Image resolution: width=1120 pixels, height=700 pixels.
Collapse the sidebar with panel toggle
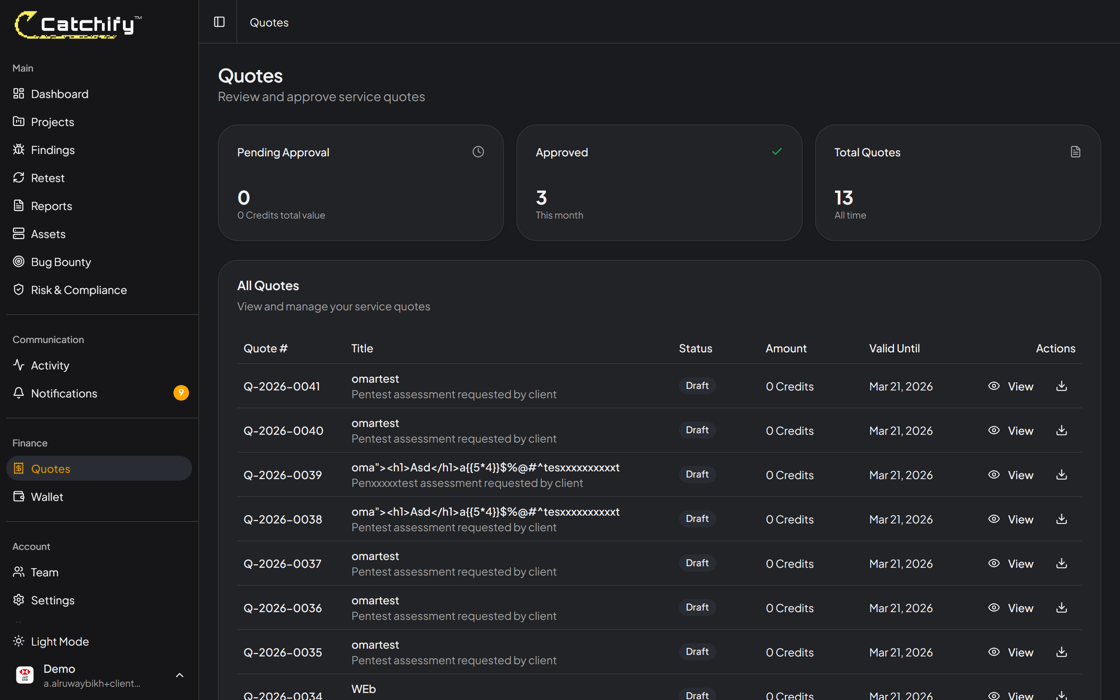[219, 22]
